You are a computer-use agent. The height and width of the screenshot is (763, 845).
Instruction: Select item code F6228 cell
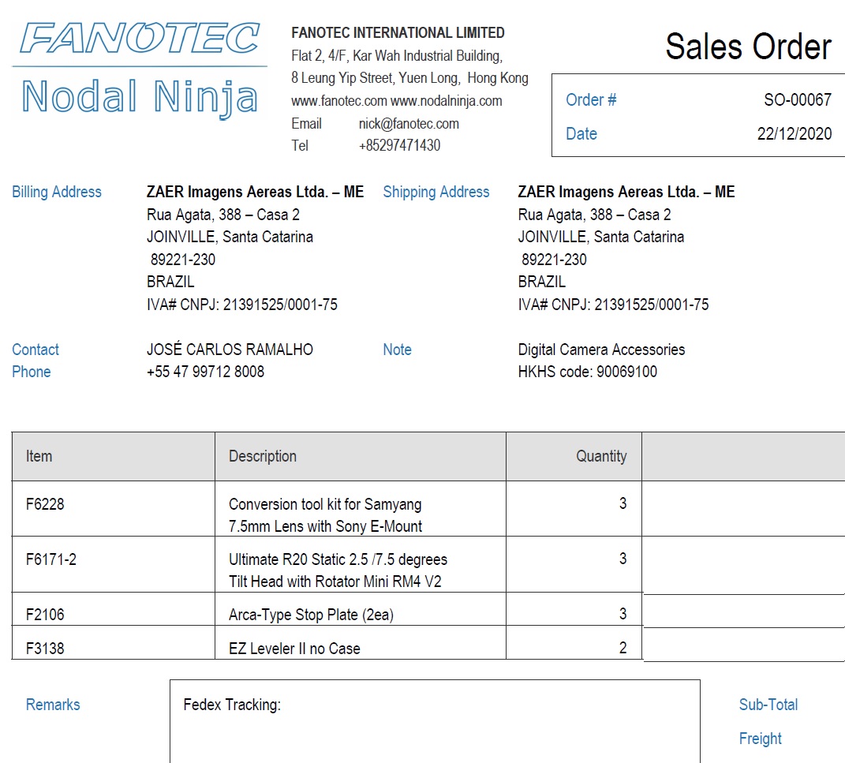(x=45, y=504)
